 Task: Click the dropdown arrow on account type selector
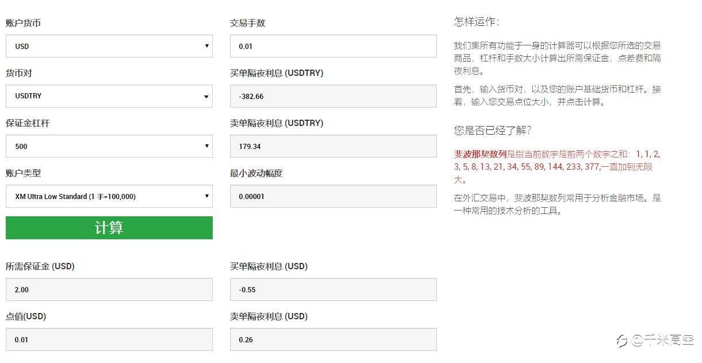click(x=206, y=196)
